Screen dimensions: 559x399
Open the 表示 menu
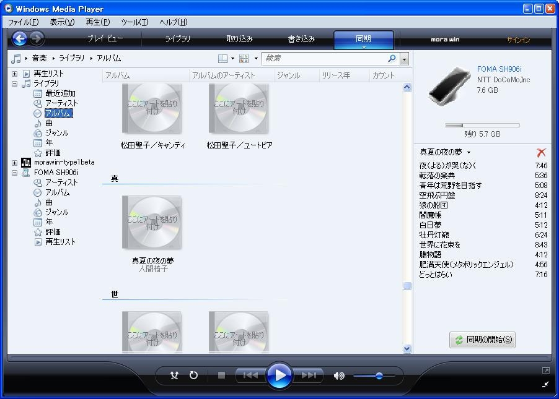(62, 22)
